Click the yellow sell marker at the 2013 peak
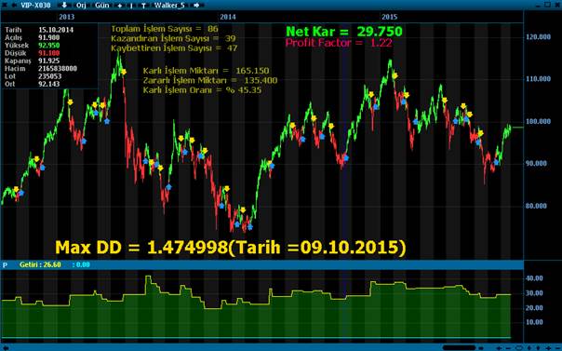Image resolution: width=562 pixels, height=351 pixels. pyautogui.click(x=124, y=72)
